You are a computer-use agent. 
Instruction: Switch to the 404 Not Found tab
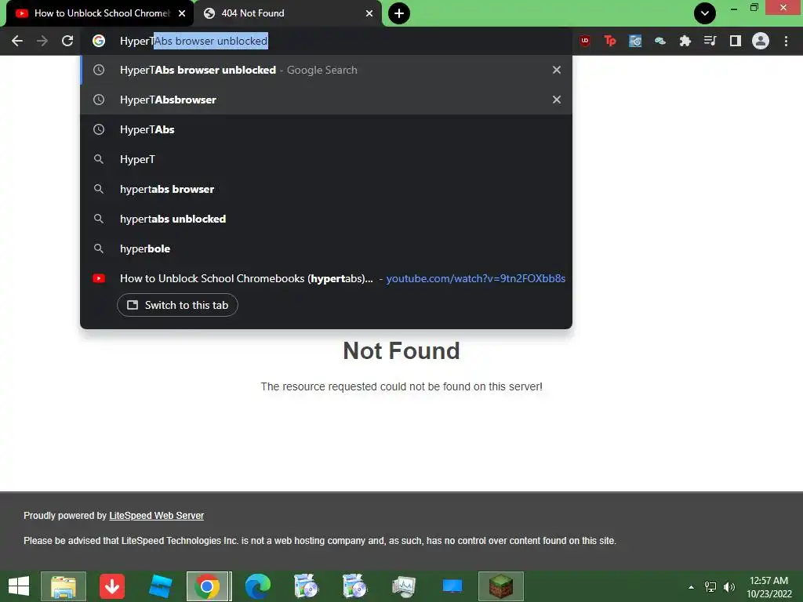(x=289, y=13)
